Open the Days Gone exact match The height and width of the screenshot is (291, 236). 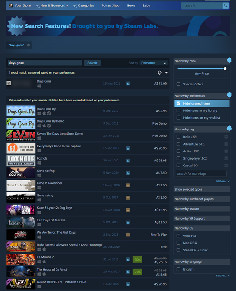click(88, 84)
